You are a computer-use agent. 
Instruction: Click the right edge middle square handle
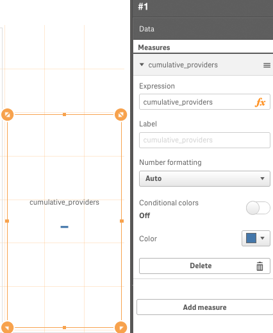pyautogui.click(x=122, y=221)
